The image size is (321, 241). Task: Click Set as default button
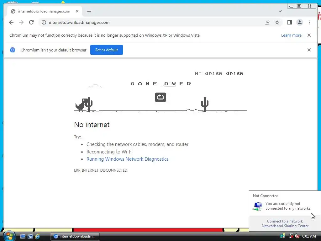107,50
